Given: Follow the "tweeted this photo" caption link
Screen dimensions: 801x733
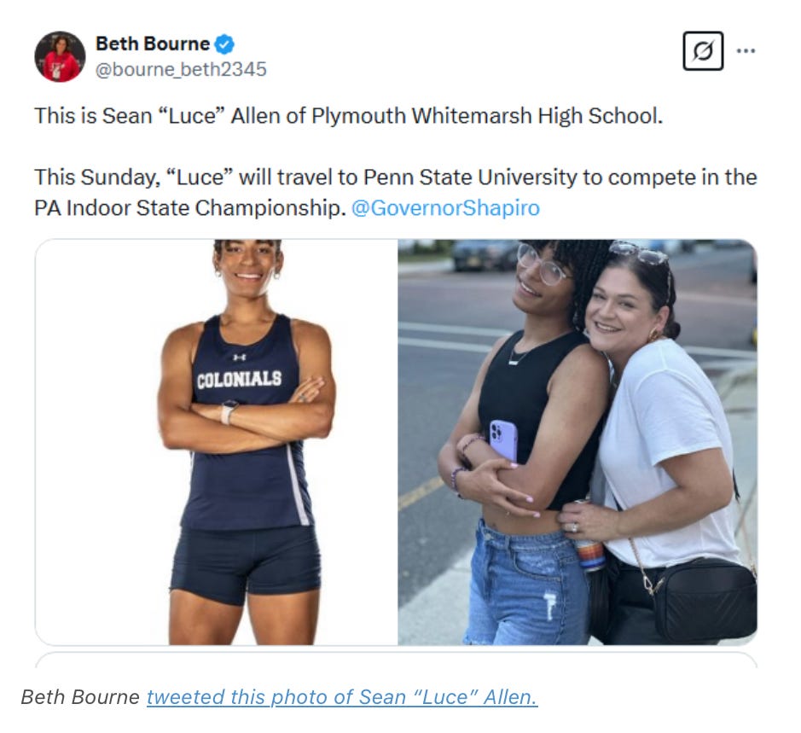Looking at the screenshot, I should pyautogui.click(x=342, y=697).
